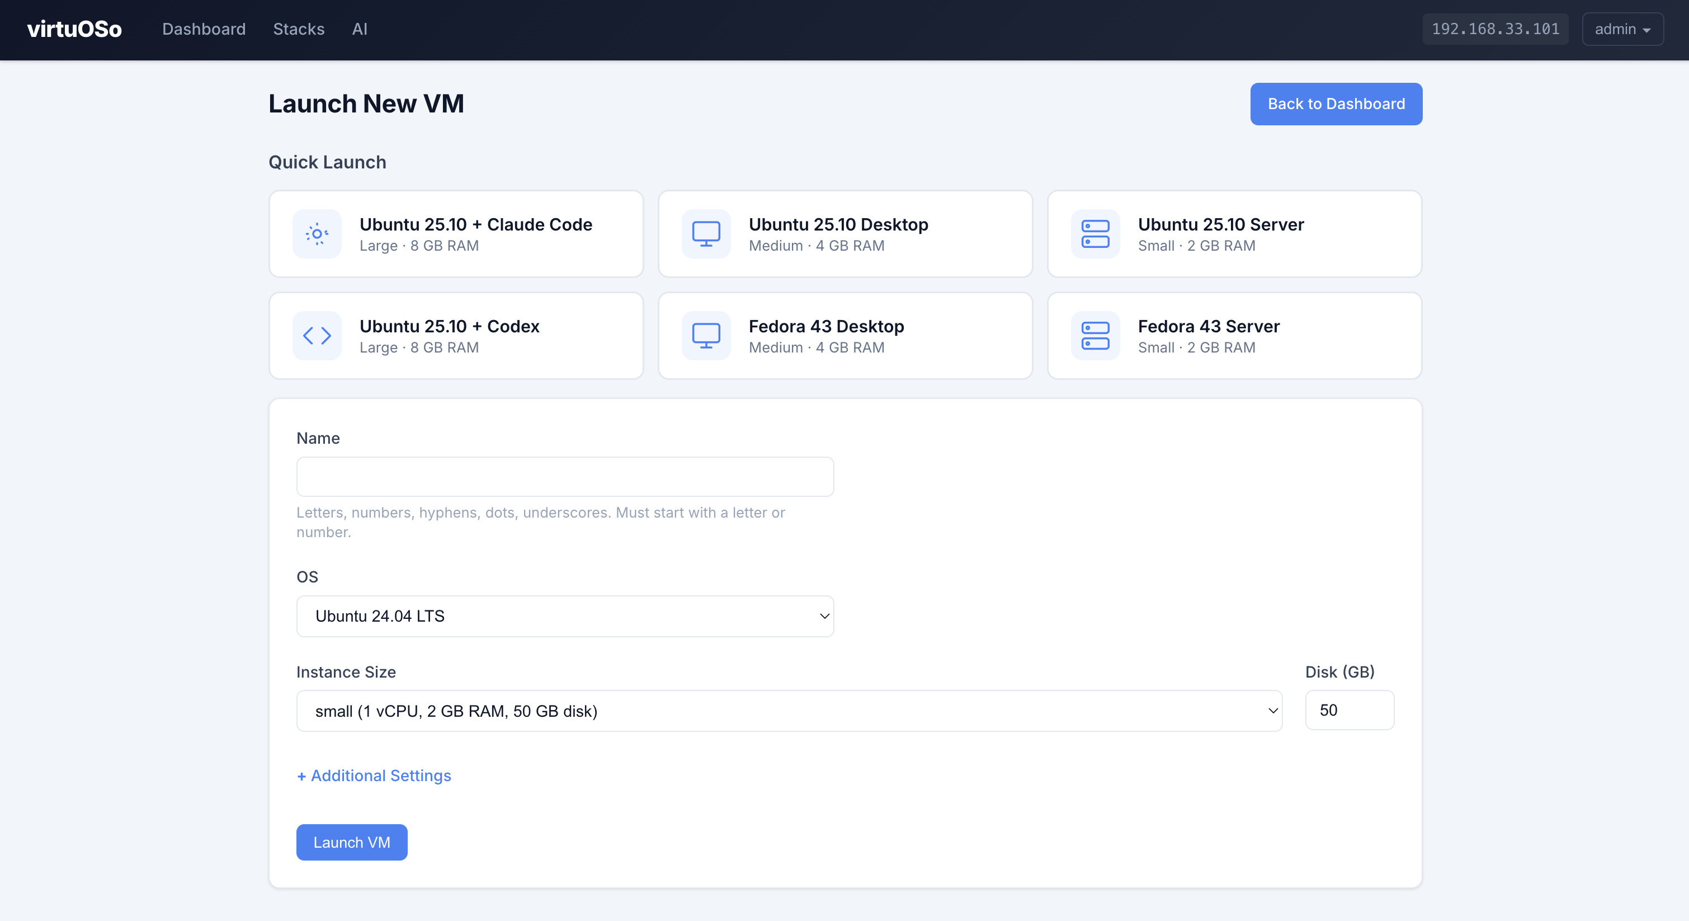Select the server rack icon for Ubuntu 25.10 Server
The width and height of the screenshot is (1689, 921).
click(x=1094, y=233)
